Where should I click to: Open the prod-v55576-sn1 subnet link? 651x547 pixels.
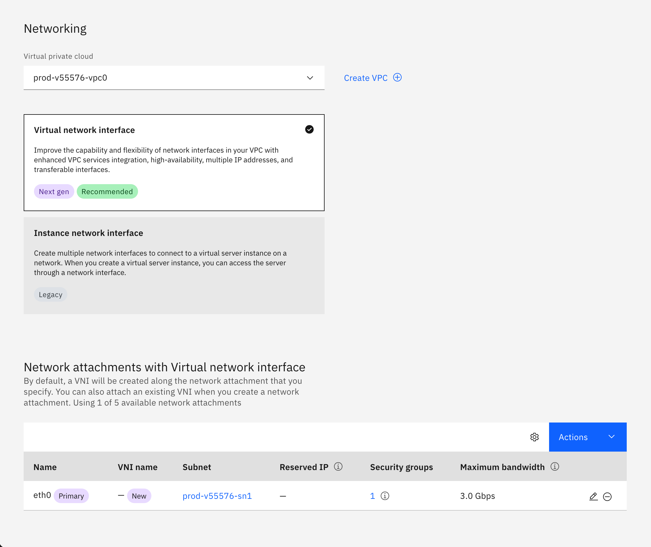[x=217, y=496]
